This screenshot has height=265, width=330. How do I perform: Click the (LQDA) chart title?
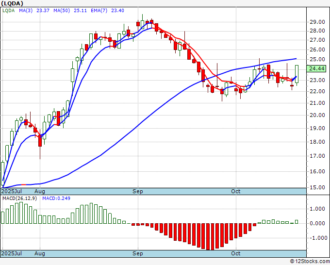(x=12, y=3)
